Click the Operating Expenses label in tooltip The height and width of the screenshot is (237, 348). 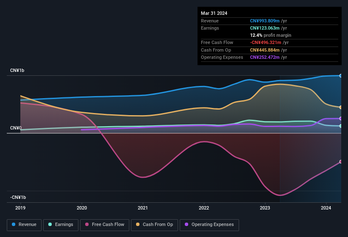click(222, 58)
